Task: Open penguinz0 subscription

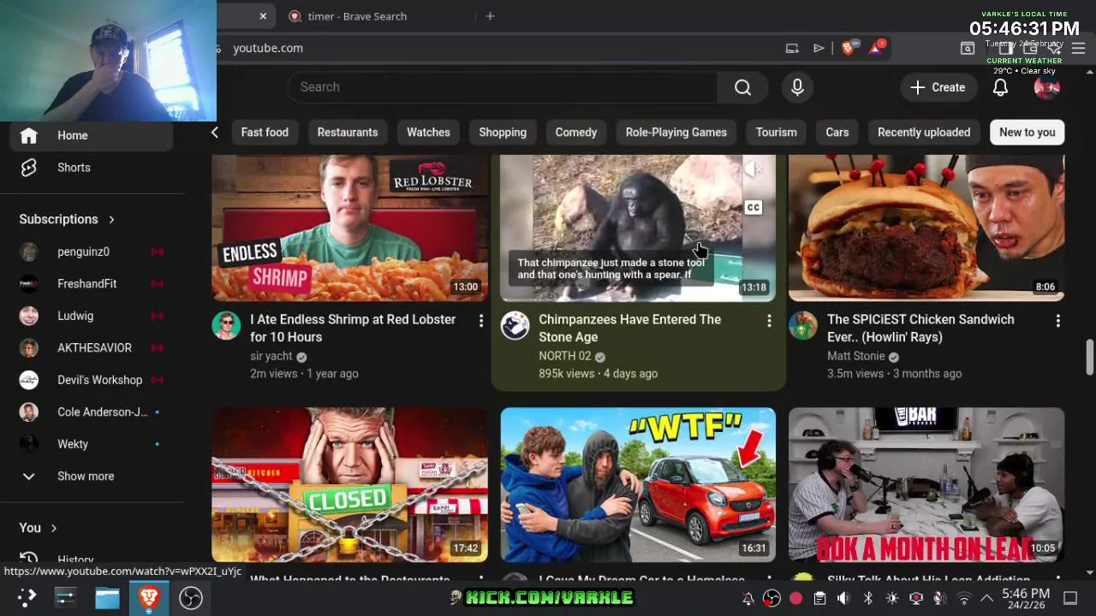Action: click(x=90, y=252)
